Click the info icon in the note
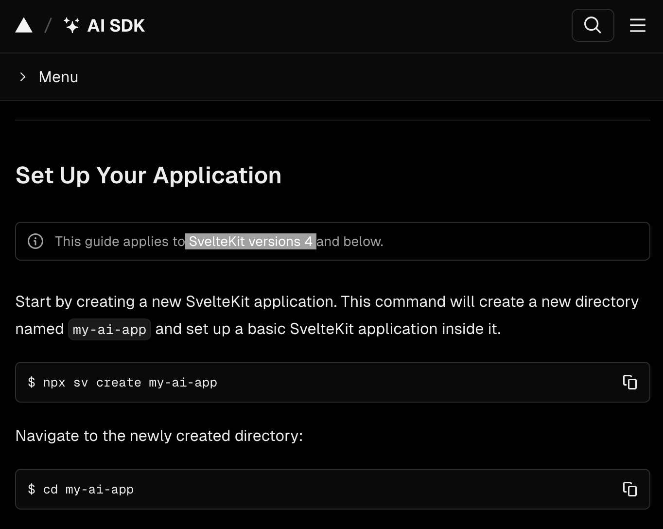 35,241
